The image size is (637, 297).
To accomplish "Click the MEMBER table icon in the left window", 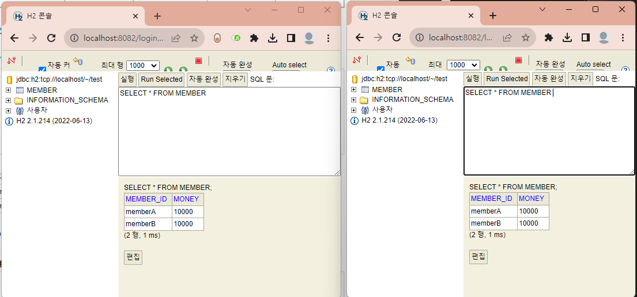I will (20, 90).
